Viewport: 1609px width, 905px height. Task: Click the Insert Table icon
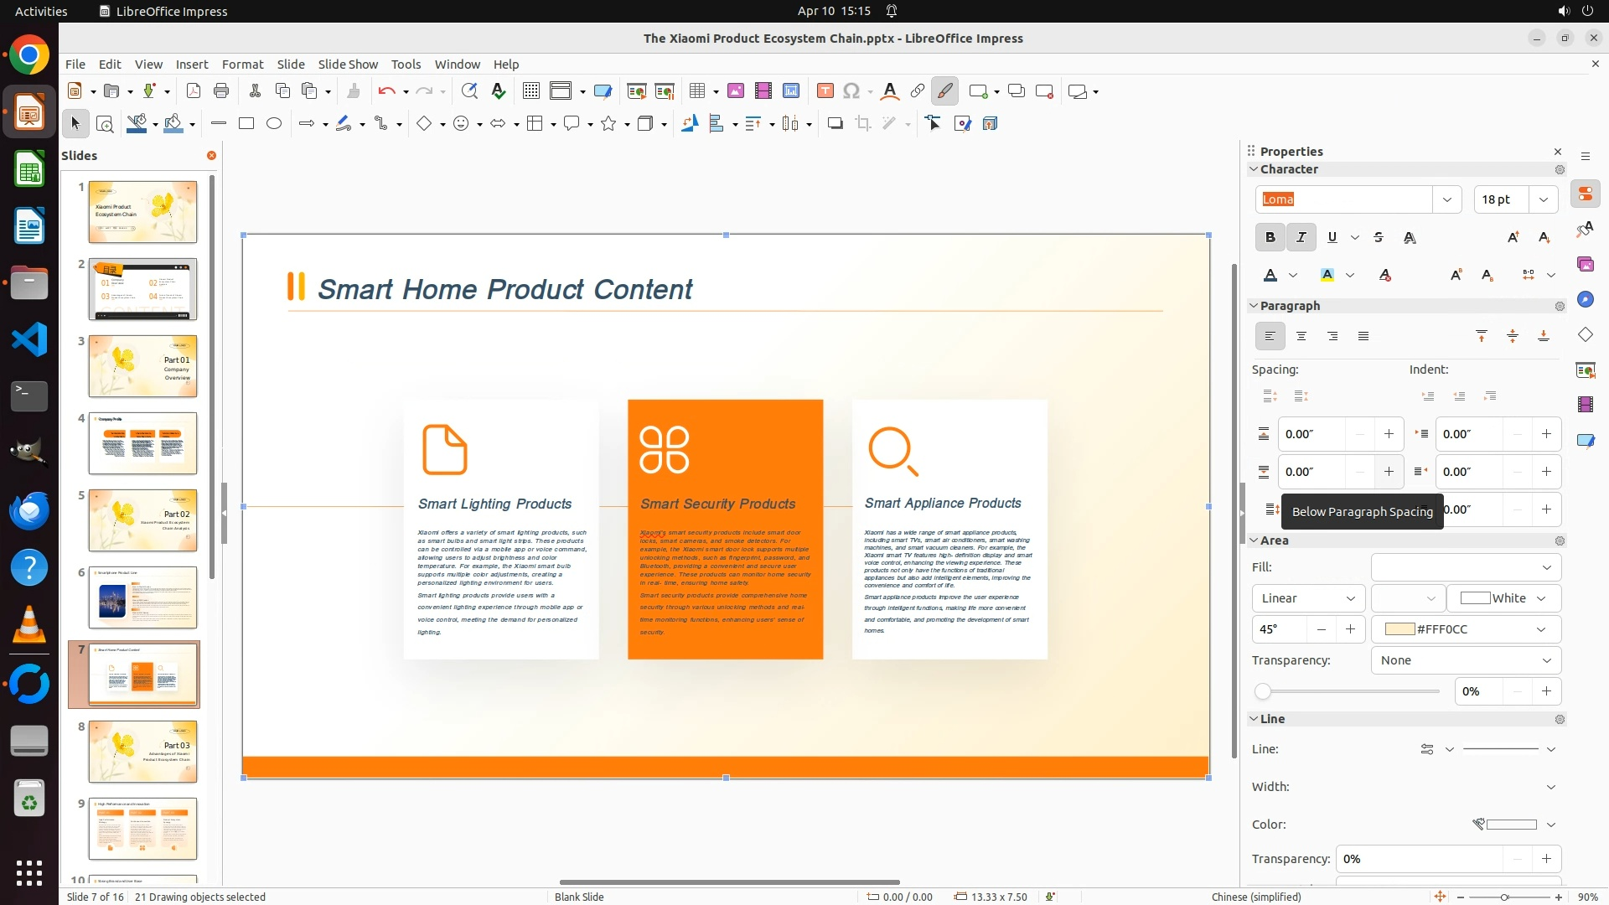click(696, 91)
